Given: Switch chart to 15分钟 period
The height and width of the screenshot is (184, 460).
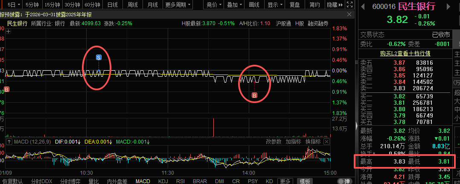Looking at the screenshot, I should pos(52,5).
